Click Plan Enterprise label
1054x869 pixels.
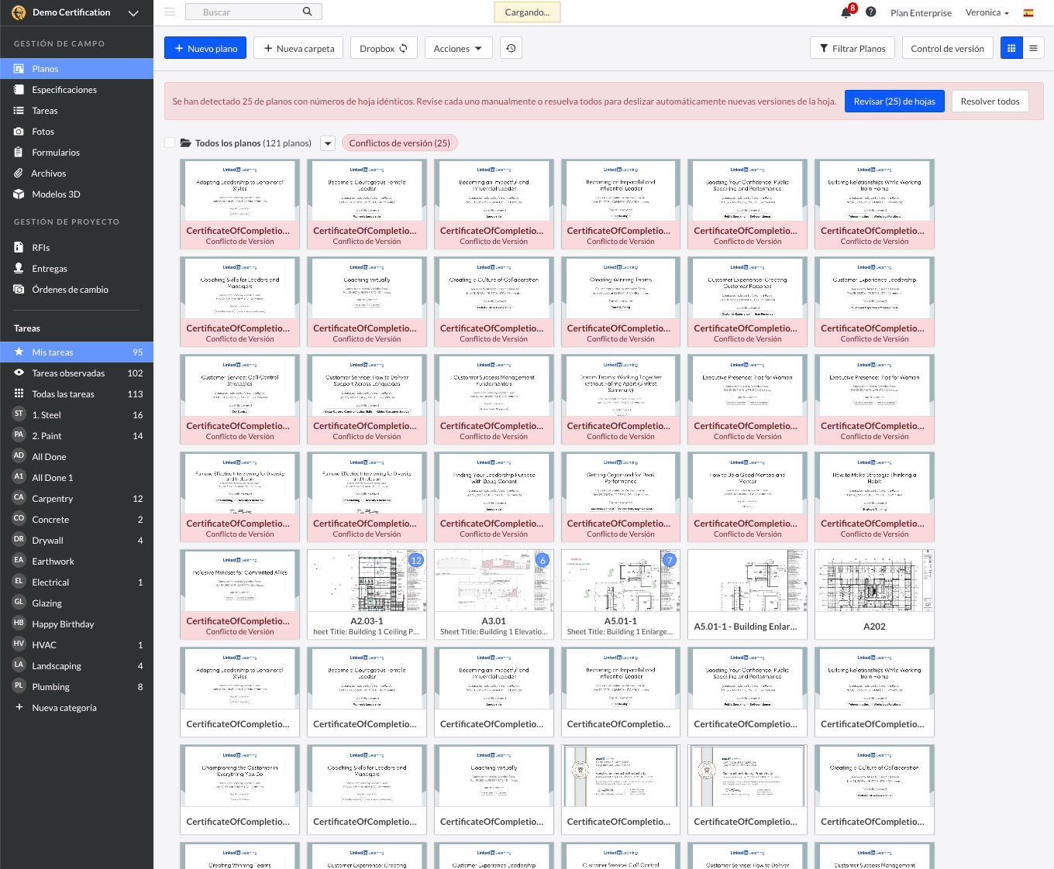point(921,13)
